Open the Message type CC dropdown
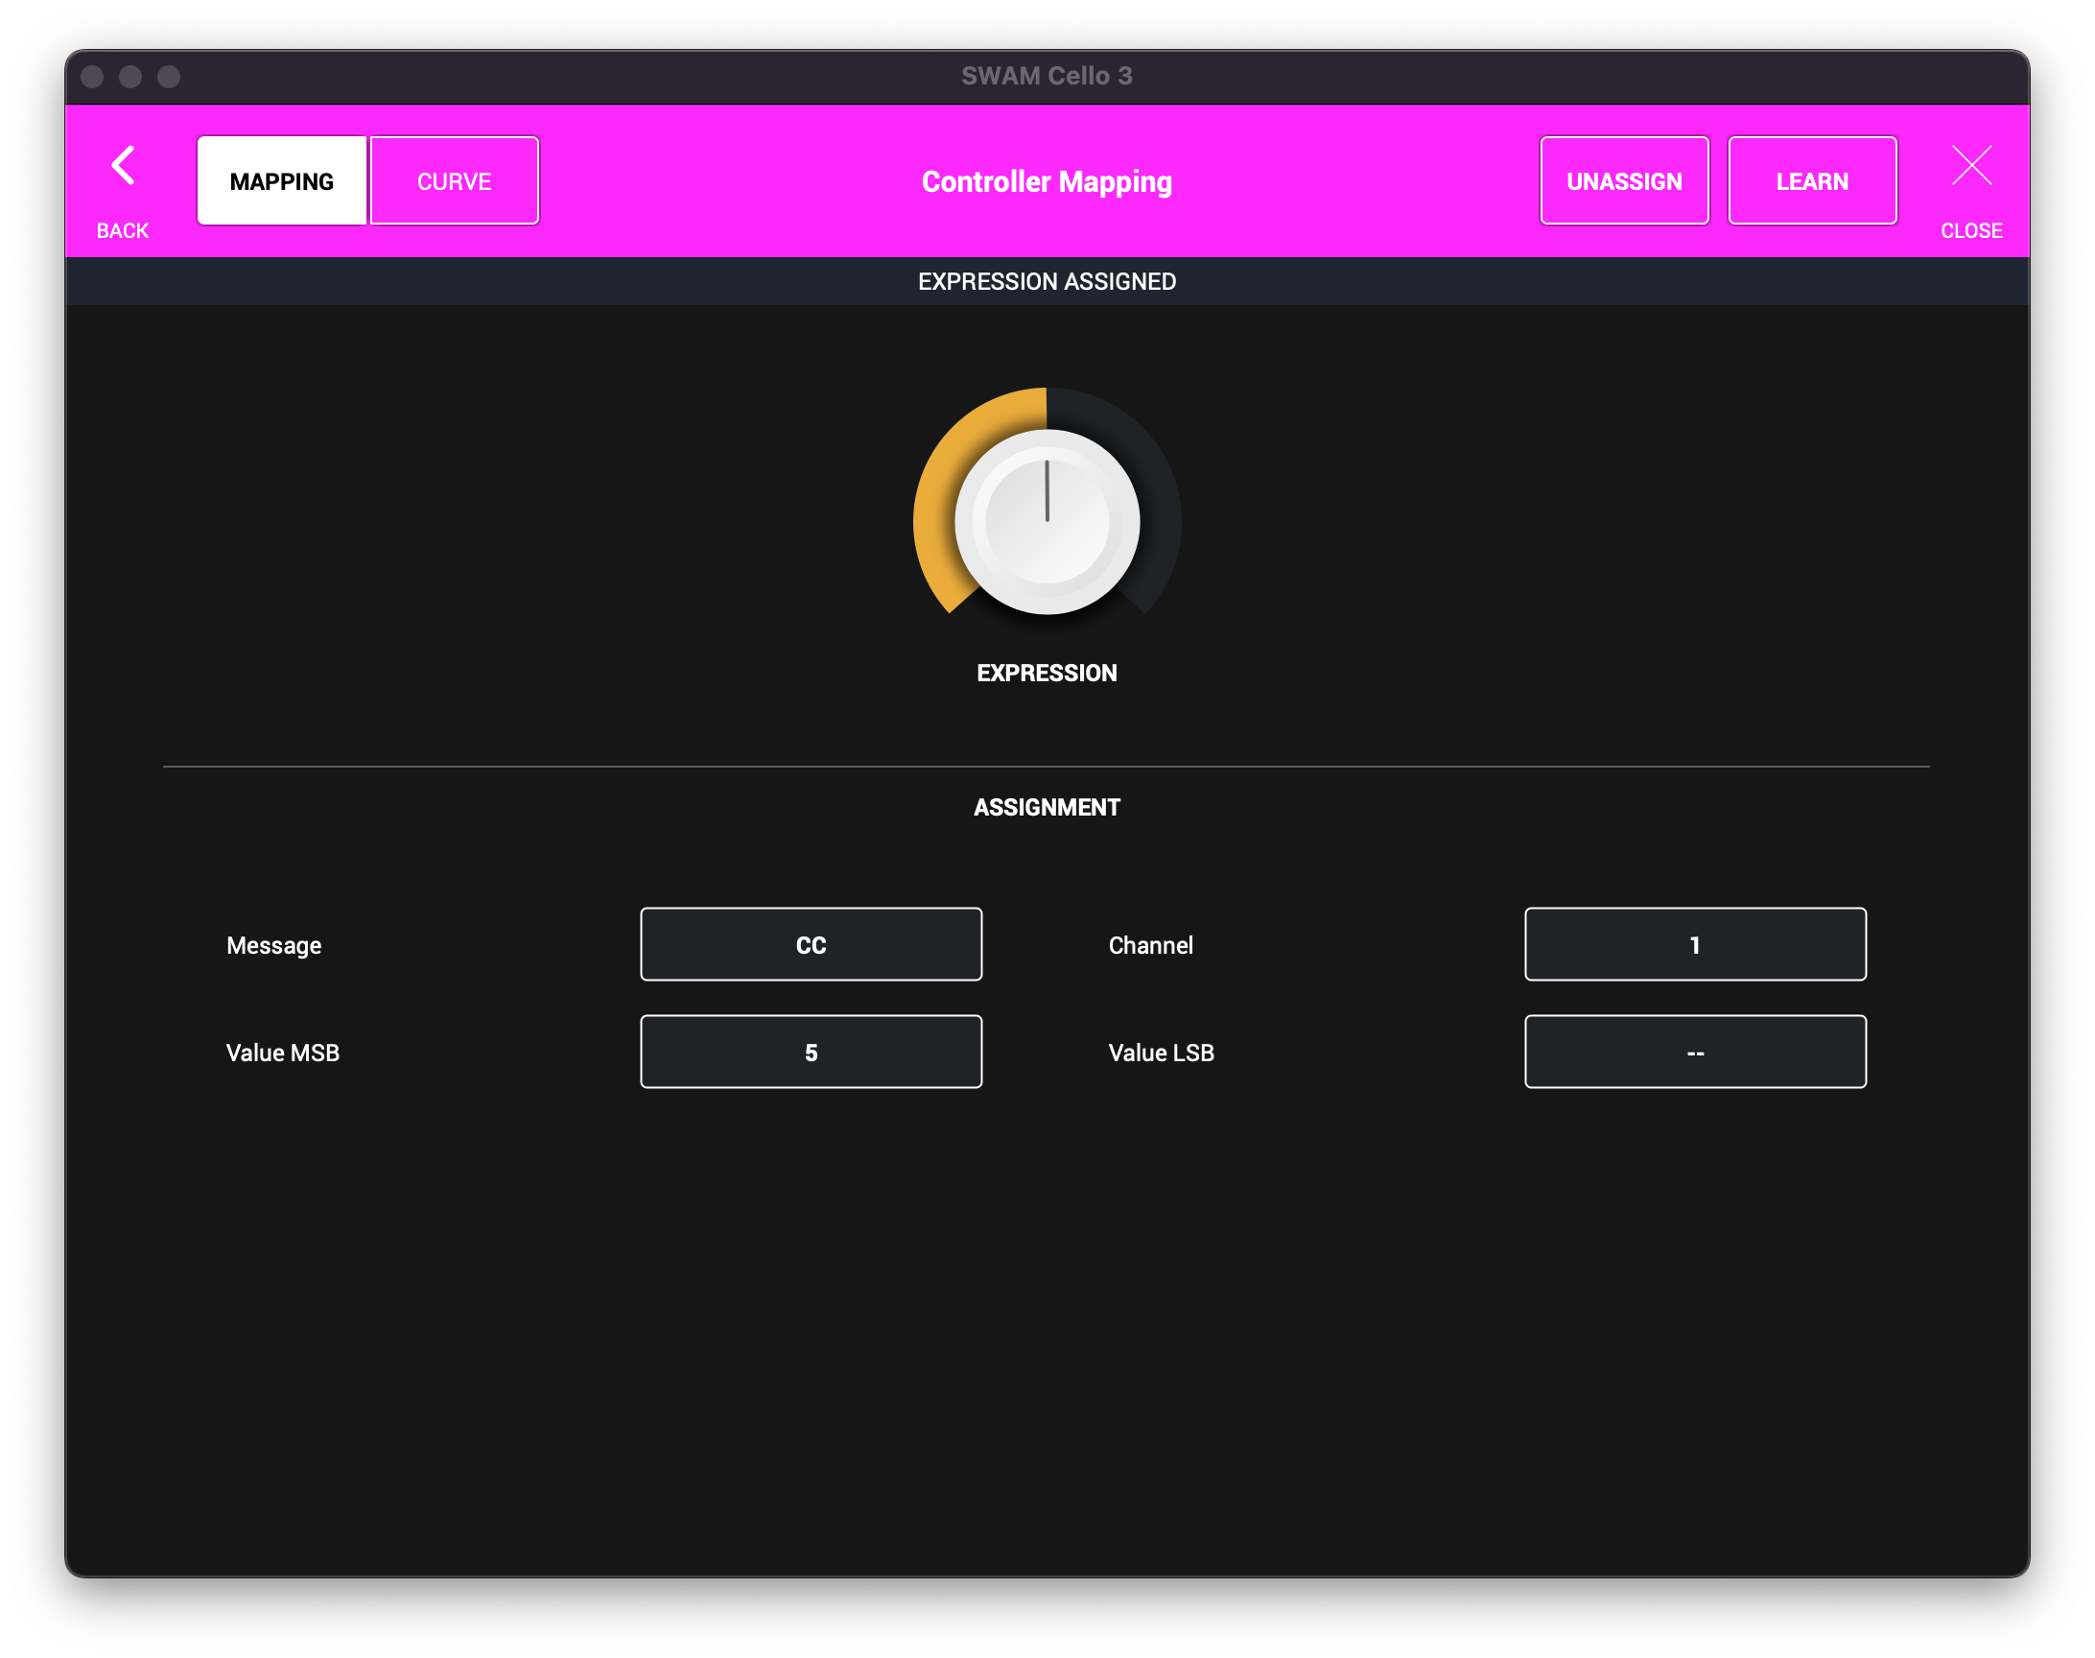Viewport: 2095px width, 1658px height. 811,944
